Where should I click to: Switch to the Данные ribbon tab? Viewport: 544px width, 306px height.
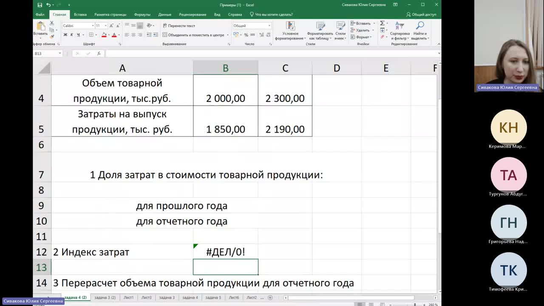(165, 14)
